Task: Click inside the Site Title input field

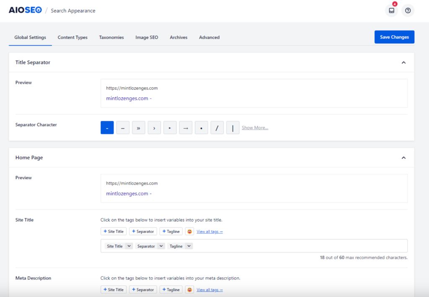Action: click(293, 246)
